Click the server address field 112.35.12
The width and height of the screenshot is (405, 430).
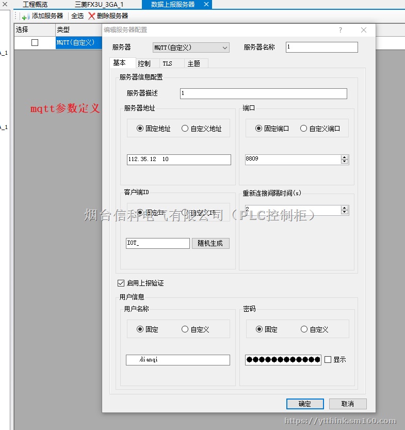179,160
